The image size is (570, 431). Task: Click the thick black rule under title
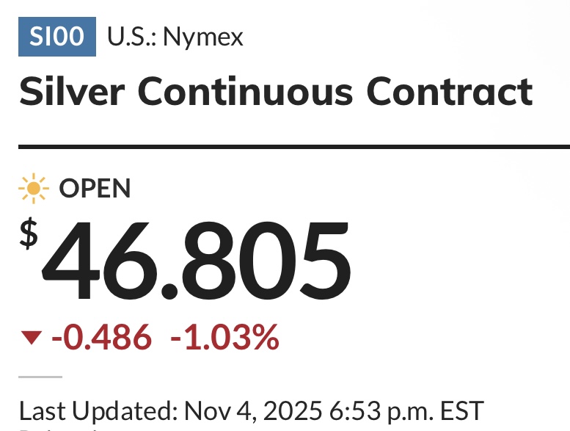[x=293, y=148]
